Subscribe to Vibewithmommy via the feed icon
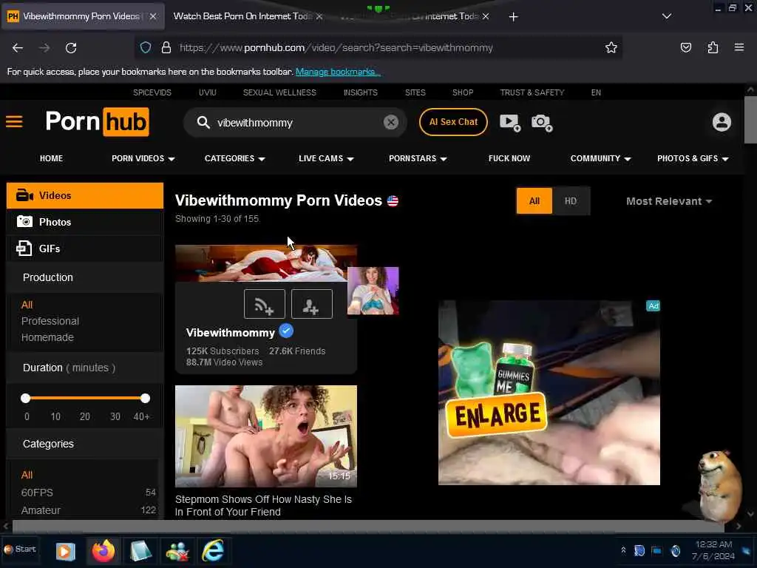Screen dimensions: 757x568 click(x=264, y=304)
